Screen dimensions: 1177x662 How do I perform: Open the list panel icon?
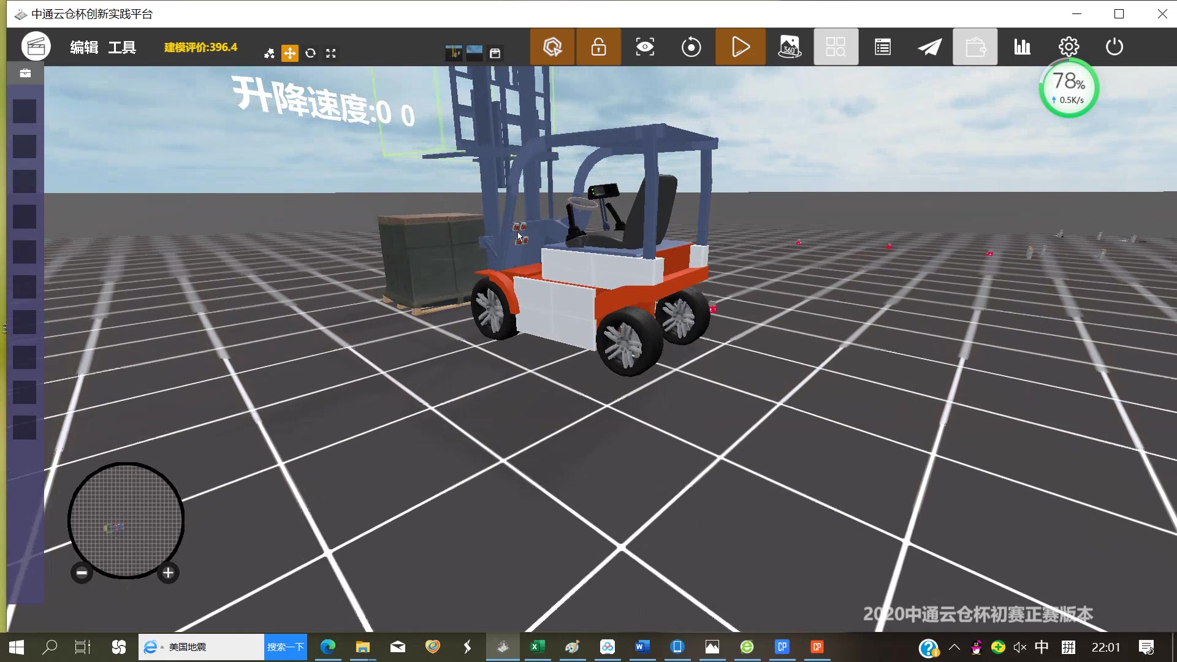883,47
